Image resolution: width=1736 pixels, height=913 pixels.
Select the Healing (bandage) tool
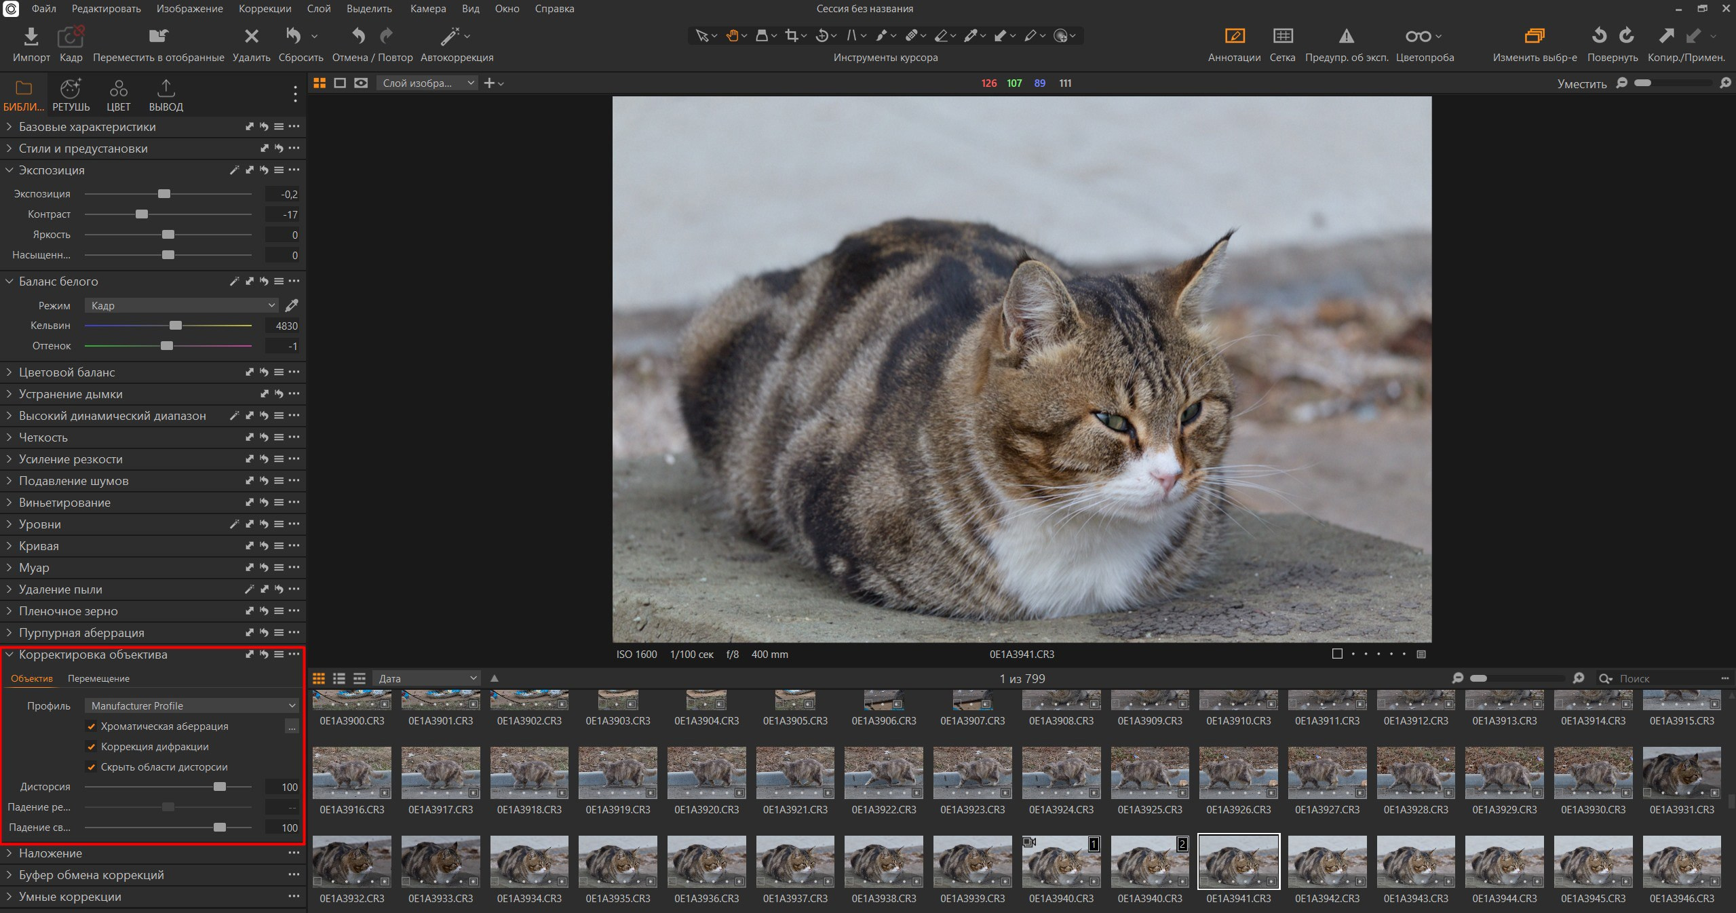(x=911, y=35)
